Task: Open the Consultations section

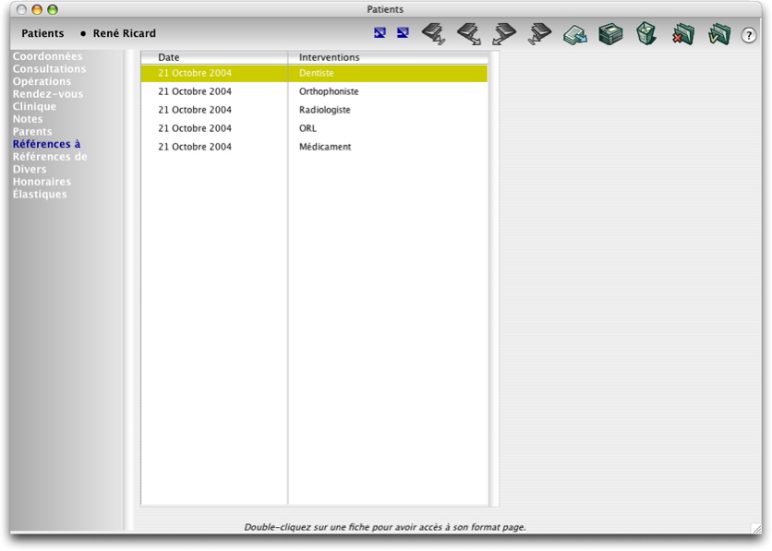Action: (x=49, y=69)
